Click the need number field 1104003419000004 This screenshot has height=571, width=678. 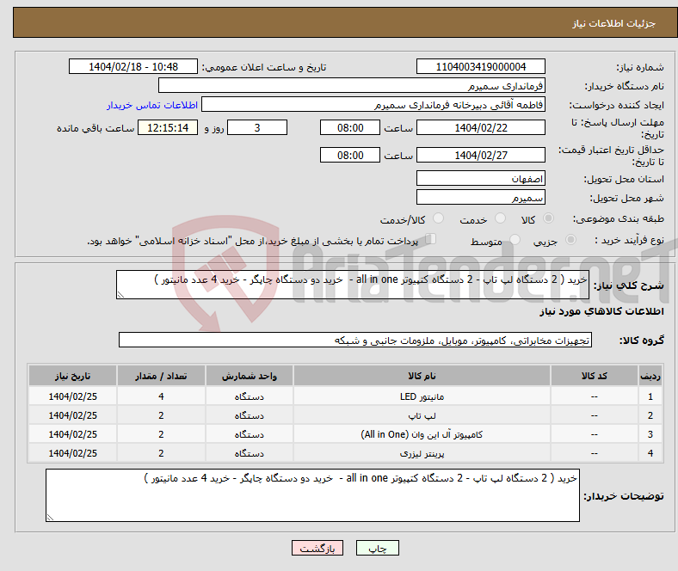pyautogui.click(x=480, y=66)
